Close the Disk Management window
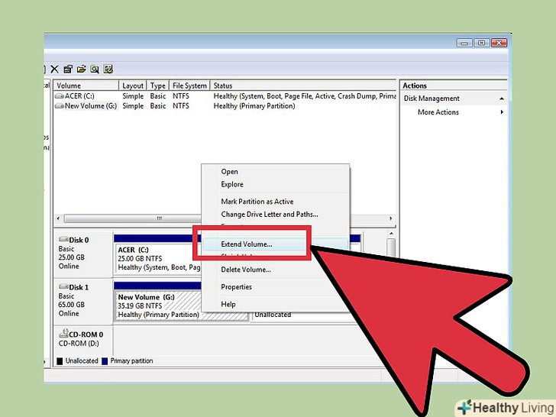Image resolution: width=556 pixels, height=417 pixels. pyautogui.click(x=499, y=43)
